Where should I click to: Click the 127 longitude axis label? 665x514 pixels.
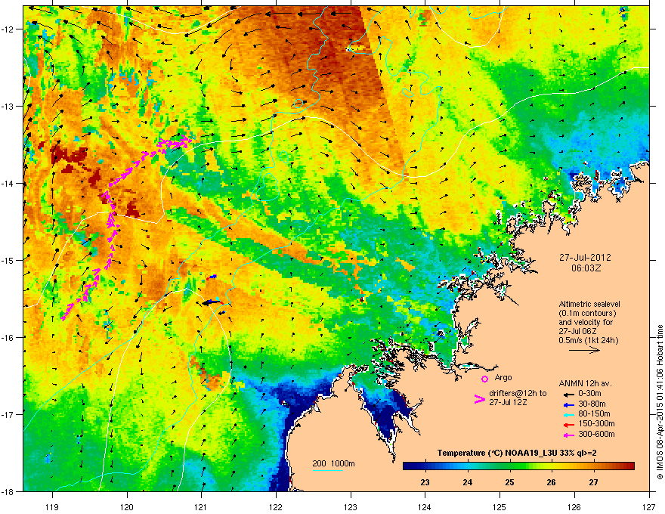[x=649, y=506]
